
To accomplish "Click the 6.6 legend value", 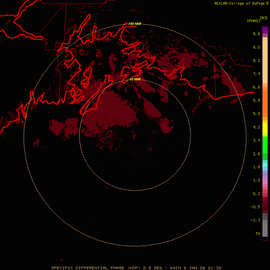I will 256,87.
